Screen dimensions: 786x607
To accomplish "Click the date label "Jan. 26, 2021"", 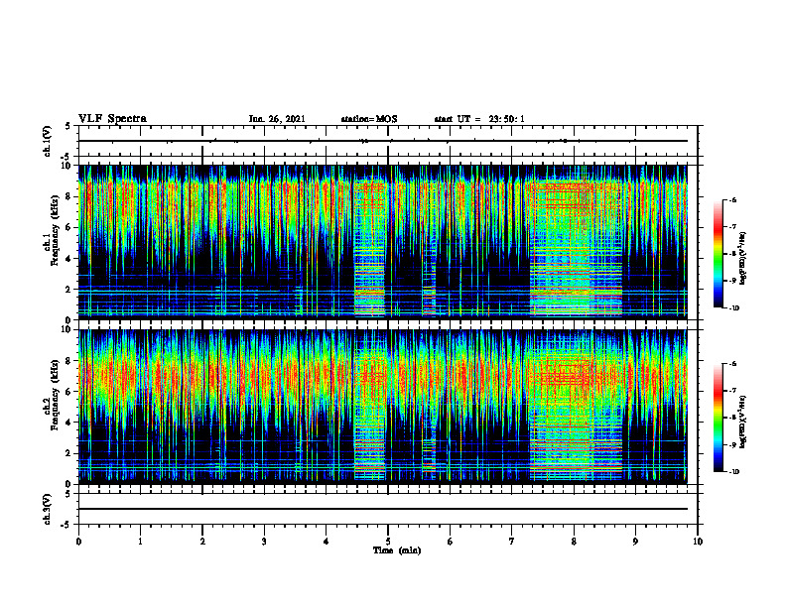I will click(x=277, y=119).
